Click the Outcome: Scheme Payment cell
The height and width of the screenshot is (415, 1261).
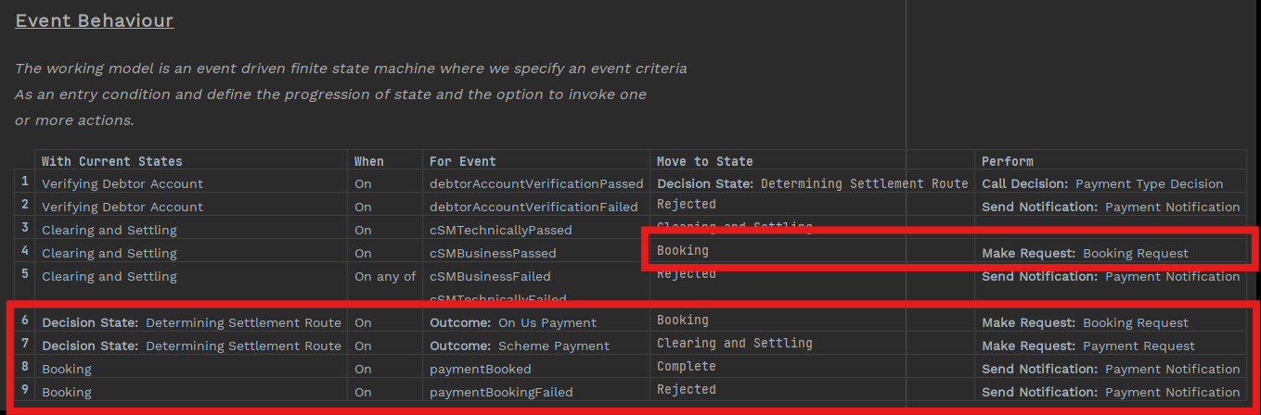pos(520,346)
